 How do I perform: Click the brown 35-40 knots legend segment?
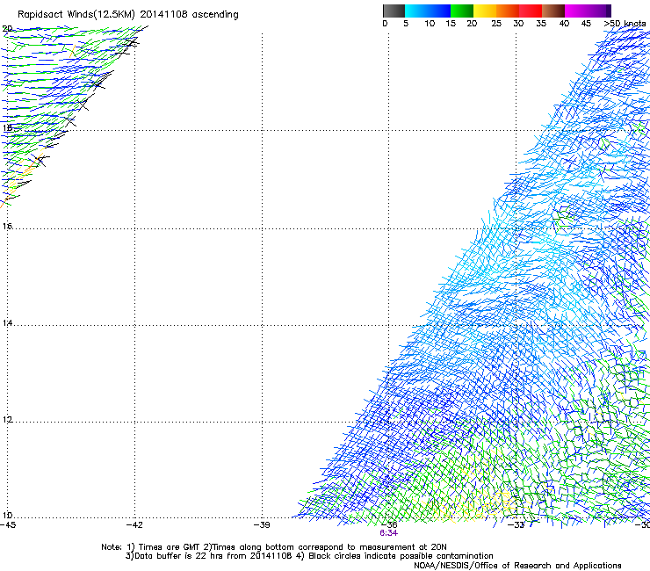(553, 11)
